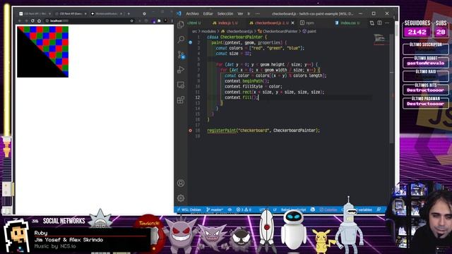Screen dimensions: 452x254
Task: Reload the page in the browser
Action: tap(32, 20)
